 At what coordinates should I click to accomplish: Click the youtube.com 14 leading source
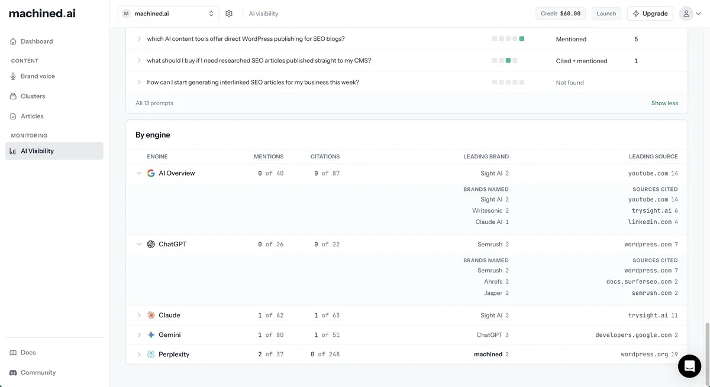(x=653, y=174)
